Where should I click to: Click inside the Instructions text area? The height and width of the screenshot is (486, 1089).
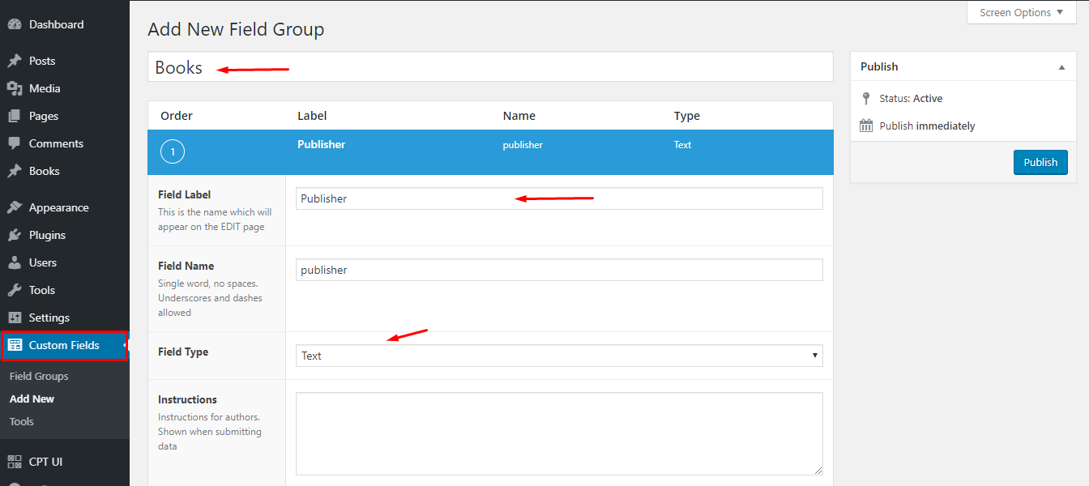click(x=559, y=433)
